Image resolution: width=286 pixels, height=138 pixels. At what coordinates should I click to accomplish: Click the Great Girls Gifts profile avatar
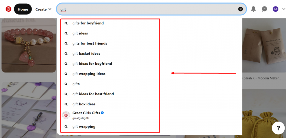[x=66, y=115]
